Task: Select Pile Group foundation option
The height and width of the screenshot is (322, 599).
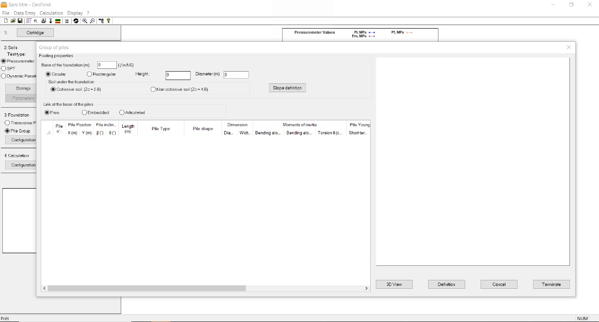Action: click(18, 131)
